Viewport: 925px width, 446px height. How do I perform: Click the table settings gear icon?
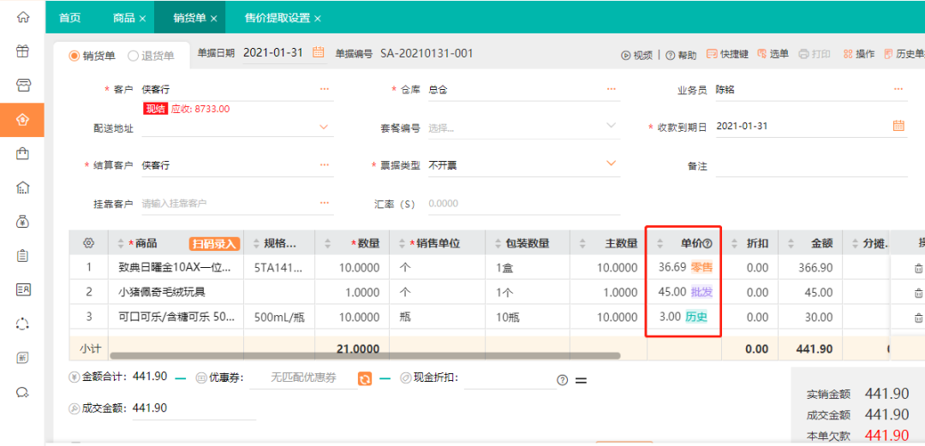[87, 243]
